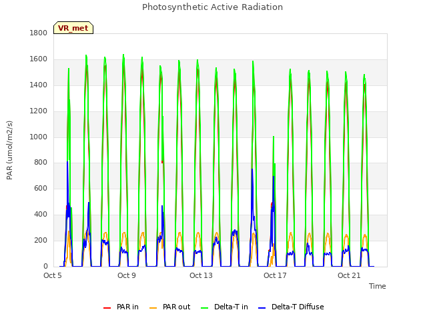Toggle the Delta-T Diffuse legend entry
This screenshot has width=427, height=320.
[291, 307]
